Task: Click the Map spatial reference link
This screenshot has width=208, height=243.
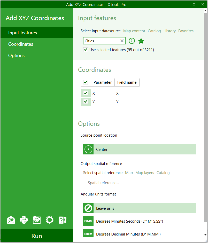Action: coord(129,173)
